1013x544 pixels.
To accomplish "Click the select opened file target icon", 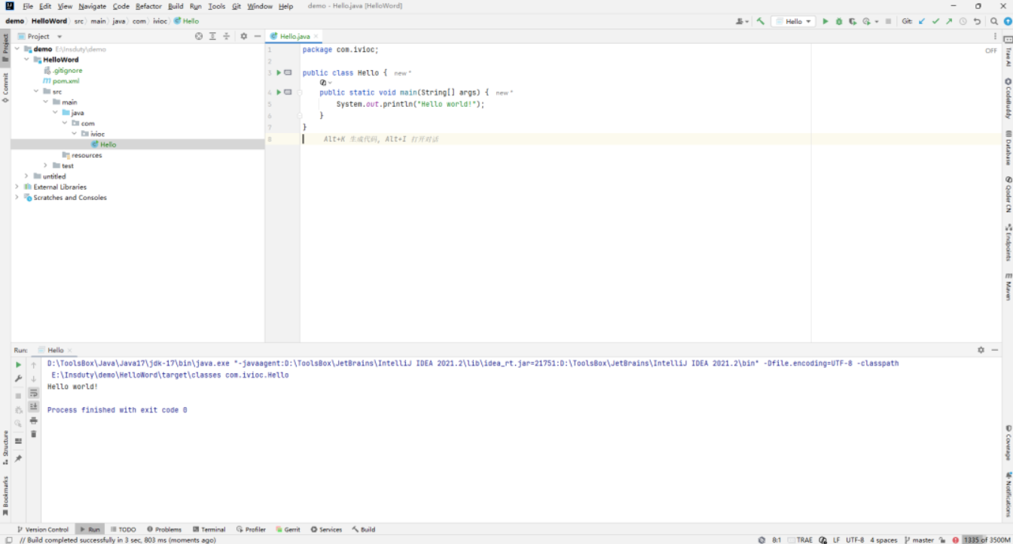I will click(x=199, y=36).
